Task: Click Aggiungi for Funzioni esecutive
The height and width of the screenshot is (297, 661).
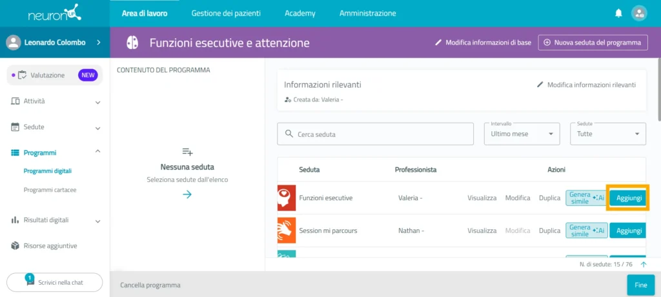Action: [628, 198]
